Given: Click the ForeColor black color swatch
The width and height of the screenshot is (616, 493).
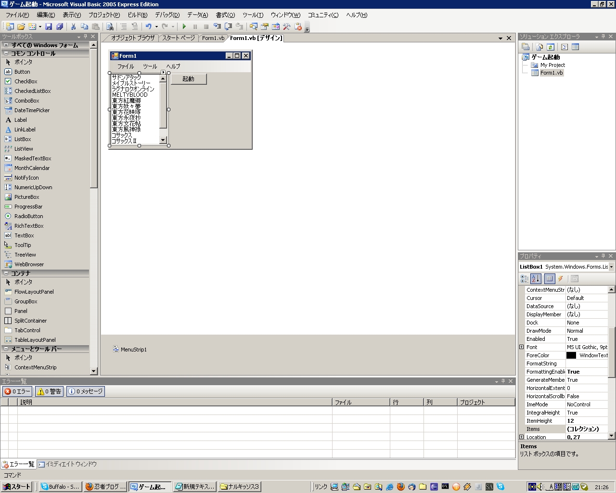Looking at the screenshot, I should (571, 355).
